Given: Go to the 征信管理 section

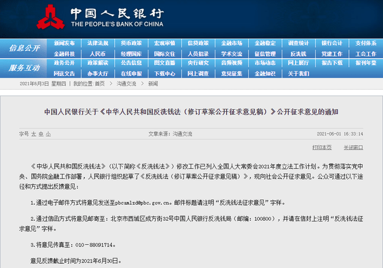Looking at the screenshot, I should tap(265, 54).
